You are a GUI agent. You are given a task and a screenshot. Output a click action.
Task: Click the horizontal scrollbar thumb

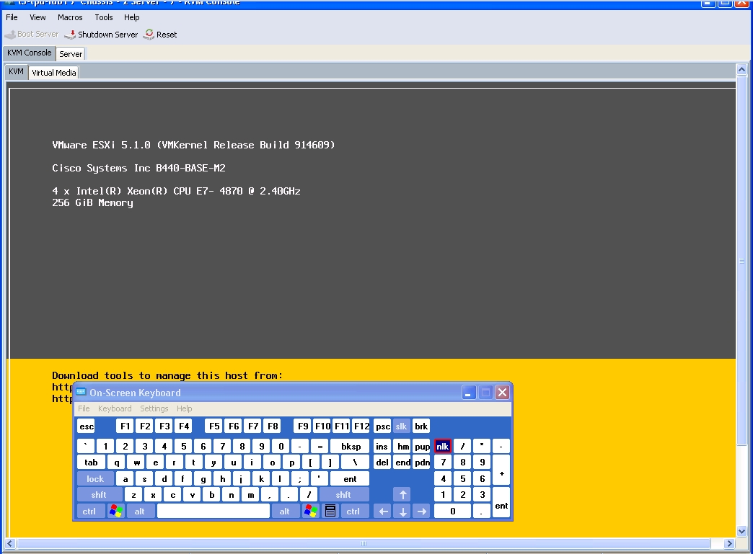(364, 543)
